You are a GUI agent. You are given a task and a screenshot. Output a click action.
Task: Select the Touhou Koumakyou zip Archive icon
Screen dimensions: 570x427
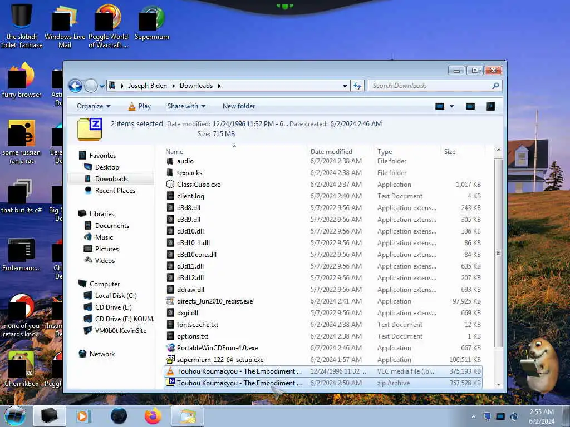tap(170, 383)
